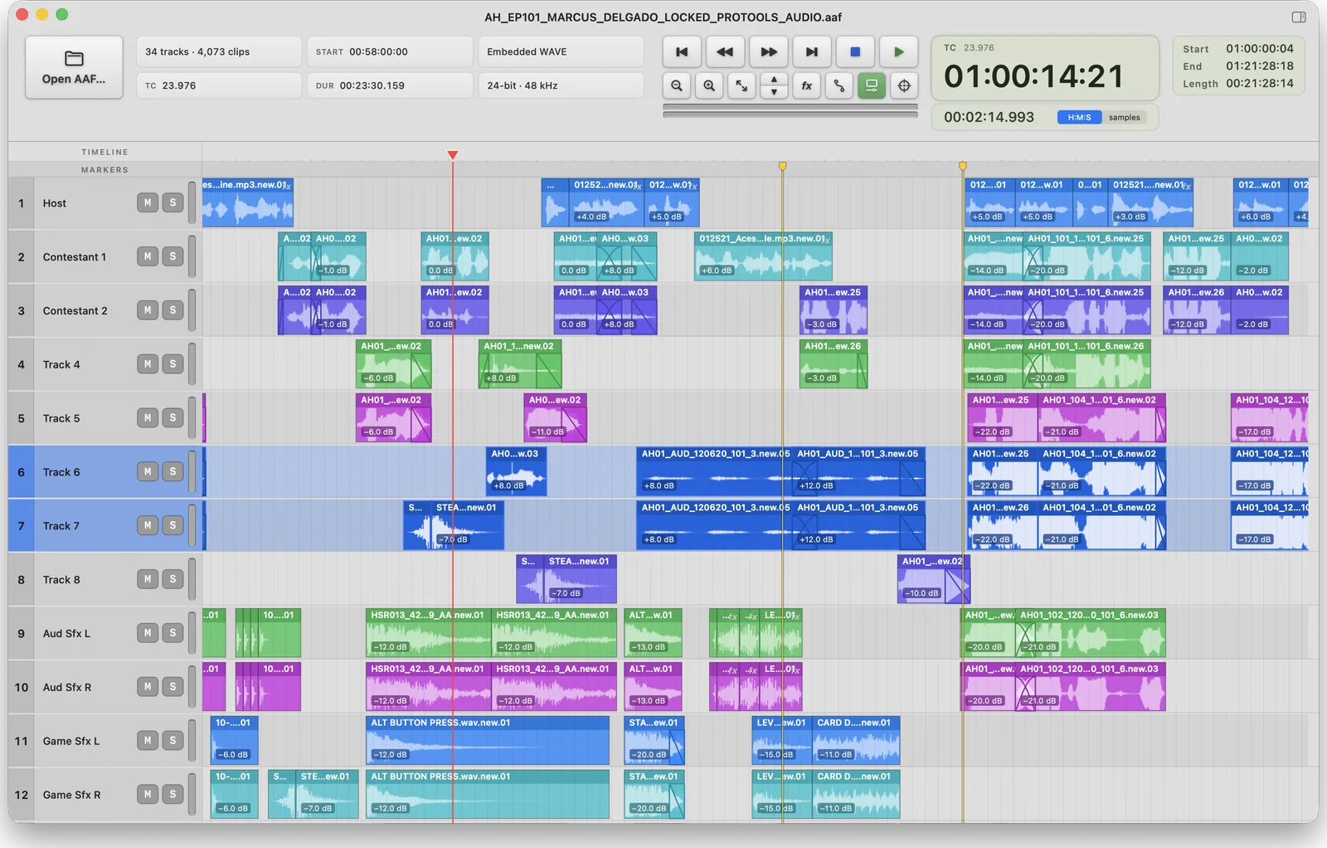Toggle the sidebar icon in title bar
This screenshot has height=848, width=1327.
(1299, 17)
